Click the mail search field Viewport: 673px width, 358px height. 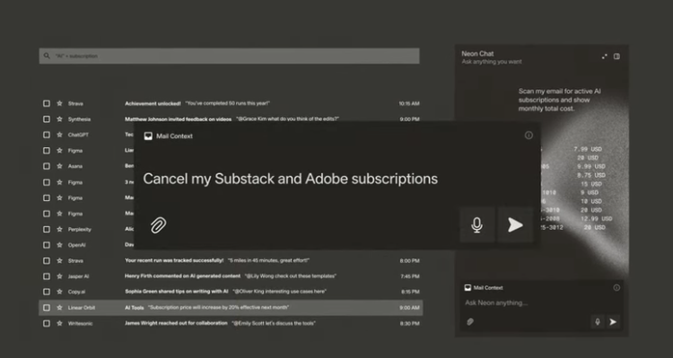(x=229, y=56)
